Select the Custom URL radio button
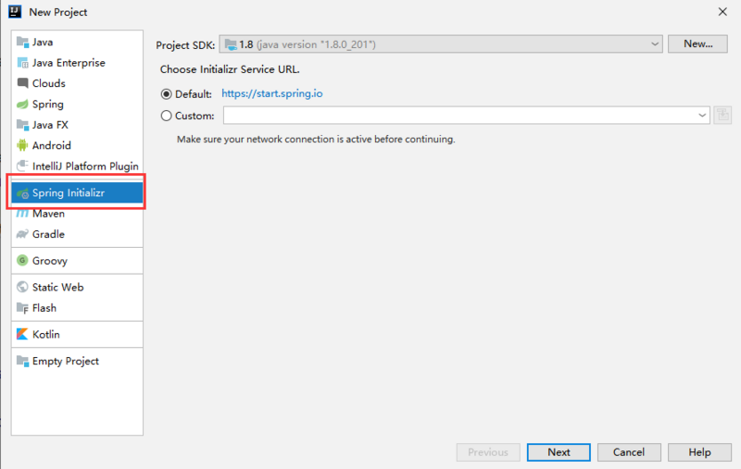Viewport: 741px width, 469px height. tap(167, 116)
